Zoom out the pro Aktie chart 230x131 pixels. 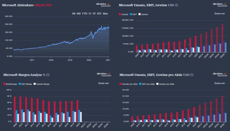coord(220,83)
